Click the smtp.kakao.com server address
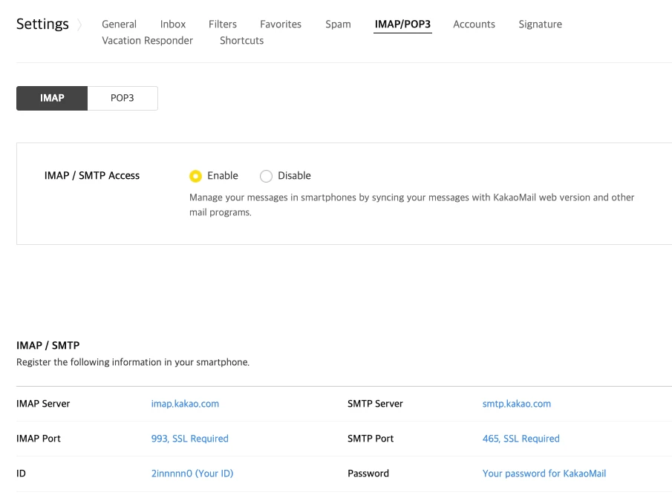Image resolution: width=672 pixels, height=498 pixels. click(x=516, y=404)
